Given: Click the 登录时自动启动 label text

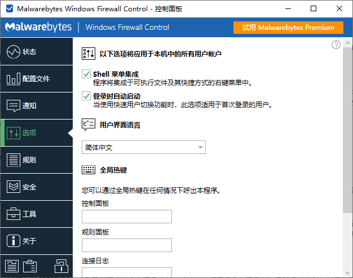Looking at the screenshot, I should tap(117, 96).
